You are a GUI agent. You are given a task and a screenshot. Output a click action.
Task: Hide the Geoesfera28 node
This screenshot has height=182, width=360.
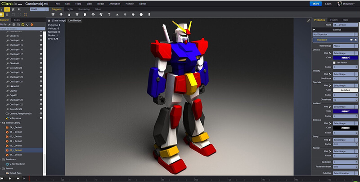point(41,68)
